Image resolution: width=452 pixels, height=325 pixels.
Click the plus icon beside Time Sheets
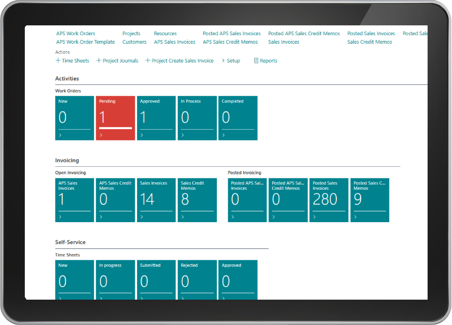click(58, 61)
